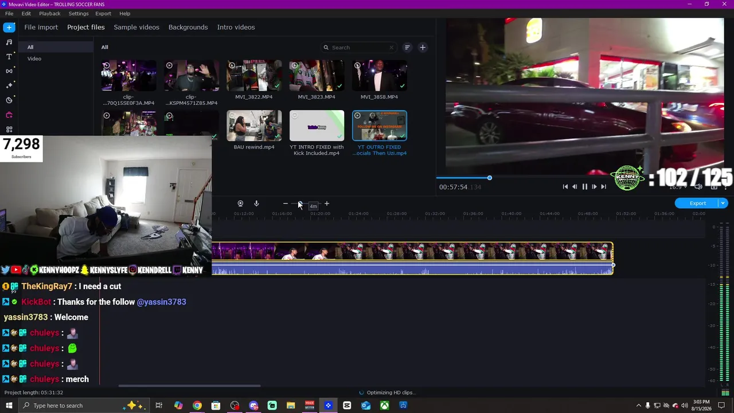
Task: Select the MVI_3823.MP4 thumbnail
Action: [x=317, y=76]
